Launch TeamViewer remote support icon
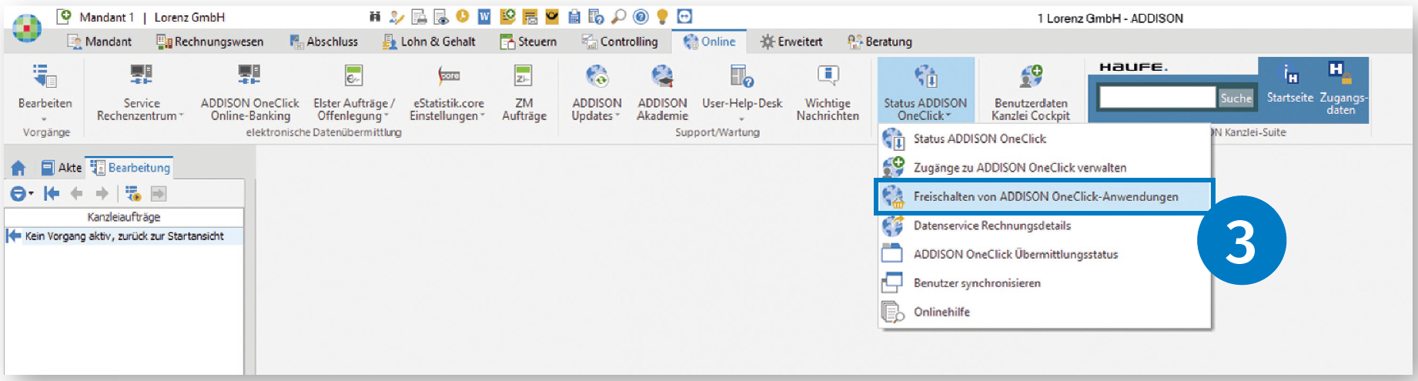The height and width of the screenshot is (381, 1418). tap(684, 16)
